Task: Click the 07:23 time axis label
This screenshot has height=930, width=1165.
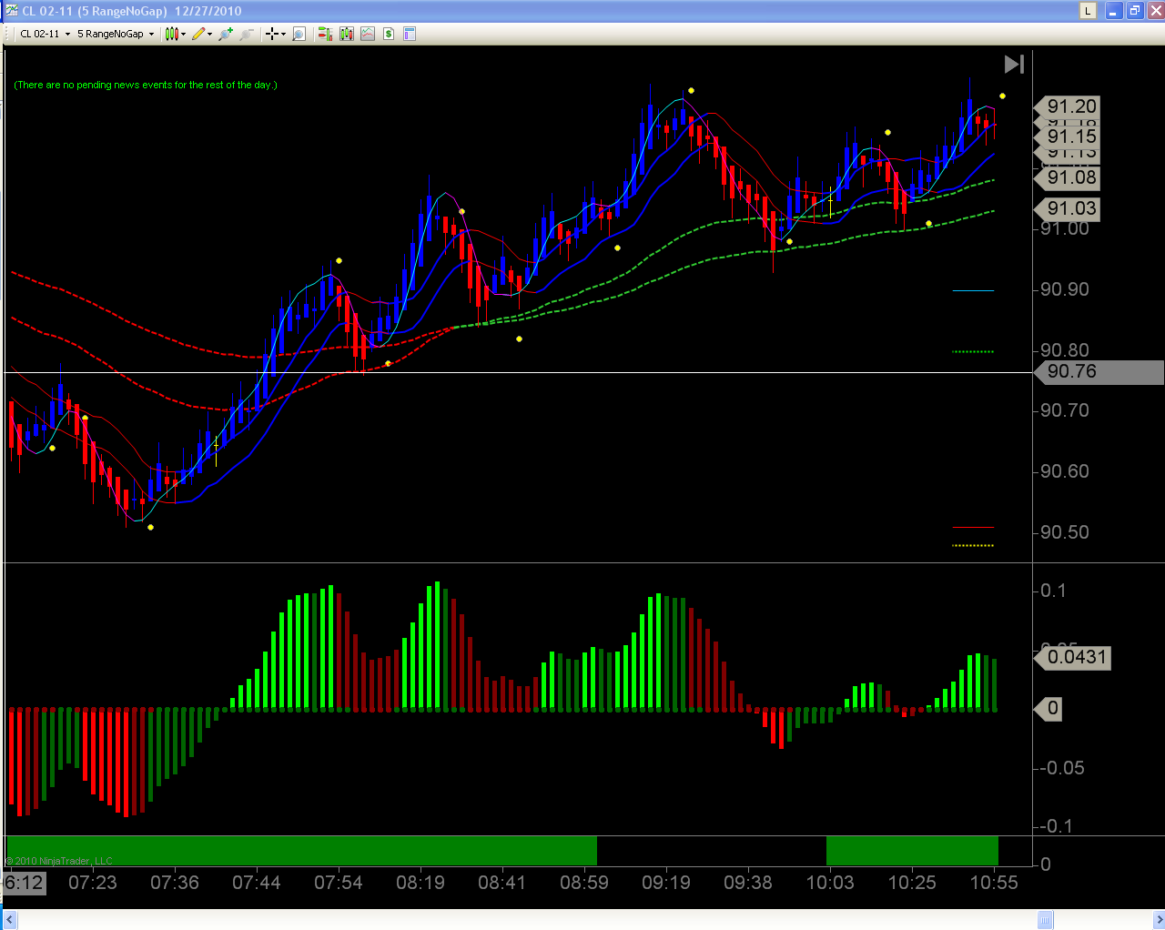Action: 93,883
